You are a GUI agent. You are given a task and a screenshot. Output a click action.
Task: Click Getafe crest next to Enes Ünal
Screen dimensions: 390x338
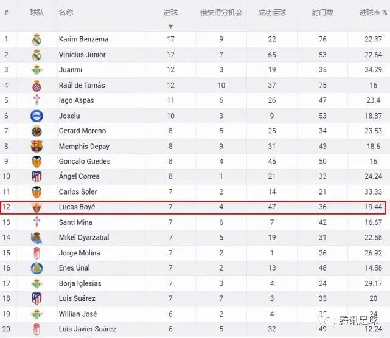point(37,268)
